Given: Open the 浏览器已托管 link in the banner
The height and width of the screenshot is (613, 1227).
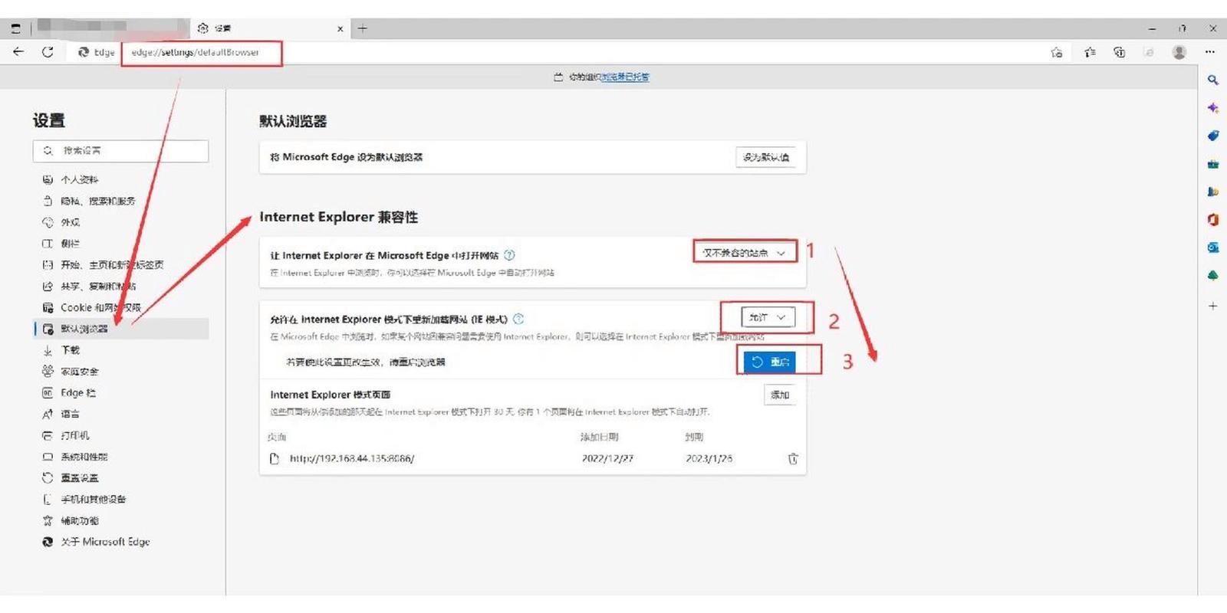Looking at the screenshot, I should [x=625, y=77].
